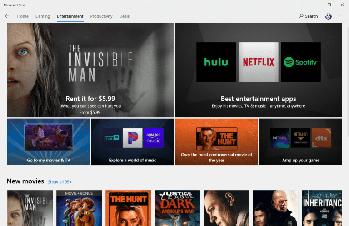Screen dimensions: 349x226
Task: Click the Nitrado app icon
Action: (x=300, y=138)
